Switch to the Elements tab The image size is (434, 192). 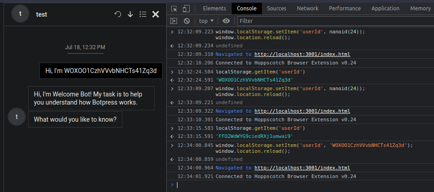pos(215,9)
